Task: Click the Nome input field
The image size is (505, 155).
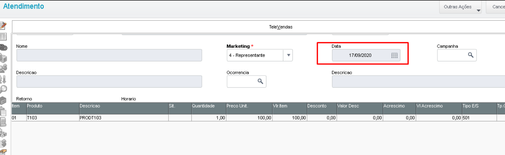Action: tap(109, 55)
